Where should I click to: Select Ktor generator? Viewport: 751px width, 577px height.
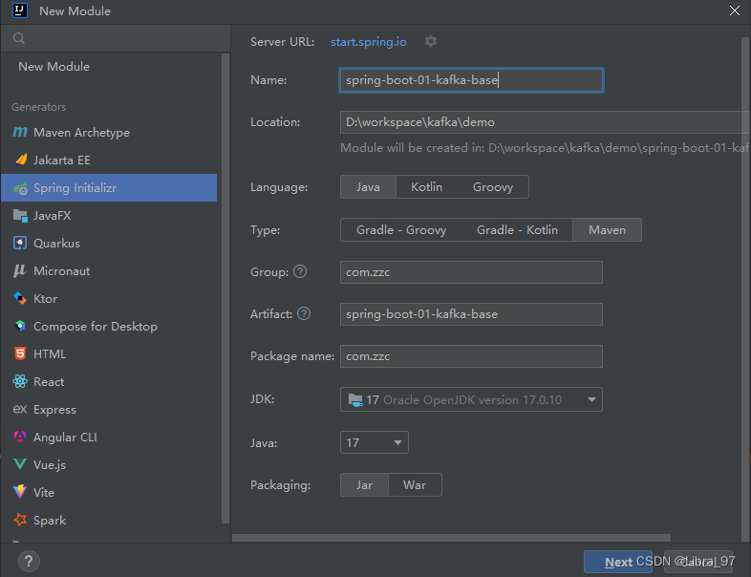pyautogui.click(x=109, y=299)
